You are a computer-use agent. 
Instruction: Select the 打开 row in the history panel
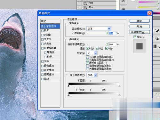click(x=96, y=3)
